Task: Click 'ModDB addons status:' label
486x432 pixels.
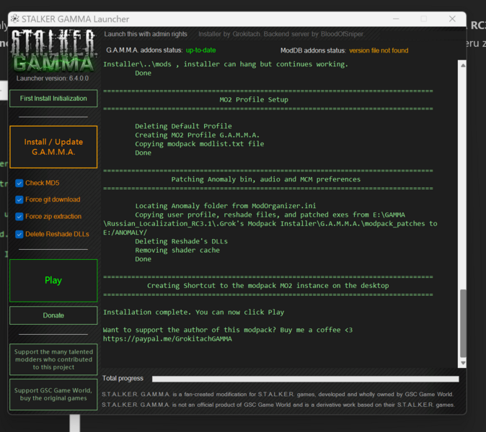Action: [x=313, y=50]
